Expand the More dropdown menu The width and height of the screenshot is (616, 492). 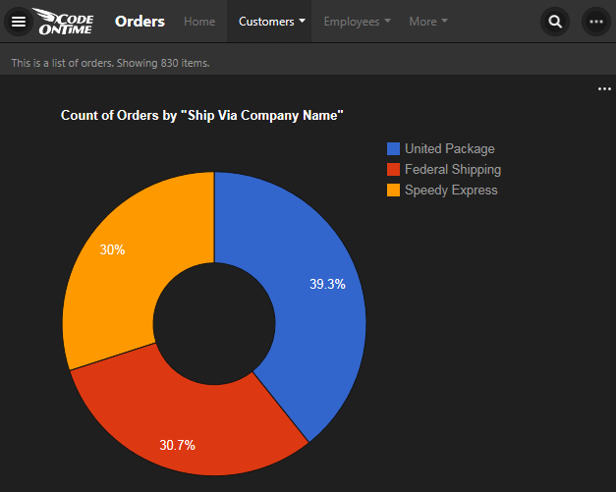[x=428, y=21]
